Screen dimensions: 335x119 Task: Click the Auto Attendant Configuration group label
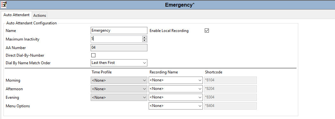[x=32, y=23]
